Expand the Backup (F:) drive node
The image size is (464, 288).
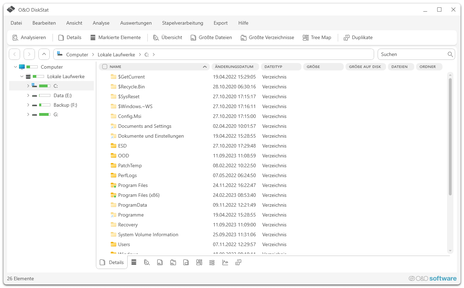[28, 105]
